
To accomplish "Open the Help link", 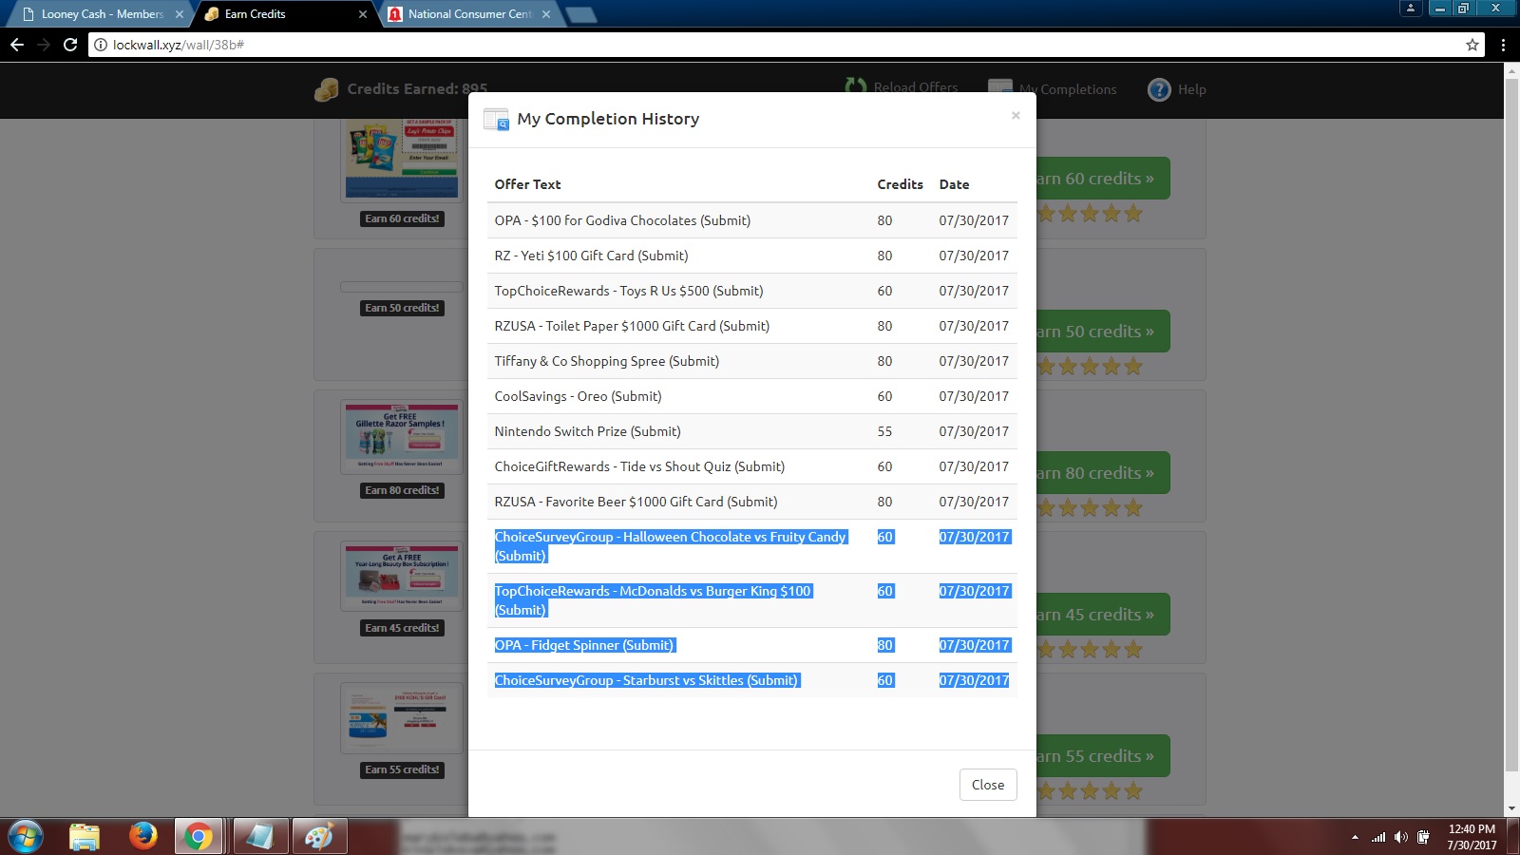I will [1177, 89].
